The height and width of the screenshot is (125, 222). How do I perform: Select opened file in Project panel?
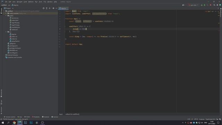(x=43, y=8)
